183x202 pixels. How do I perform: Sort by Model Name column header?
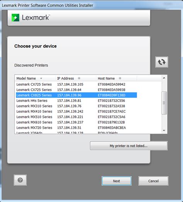pyautogui.click(x=35, y=78)
